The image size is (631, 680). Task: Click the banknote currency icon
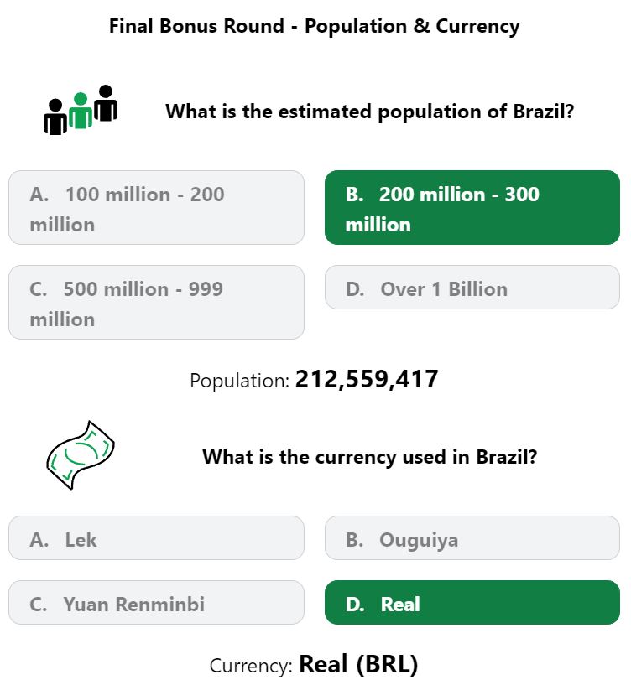(80, 455)
